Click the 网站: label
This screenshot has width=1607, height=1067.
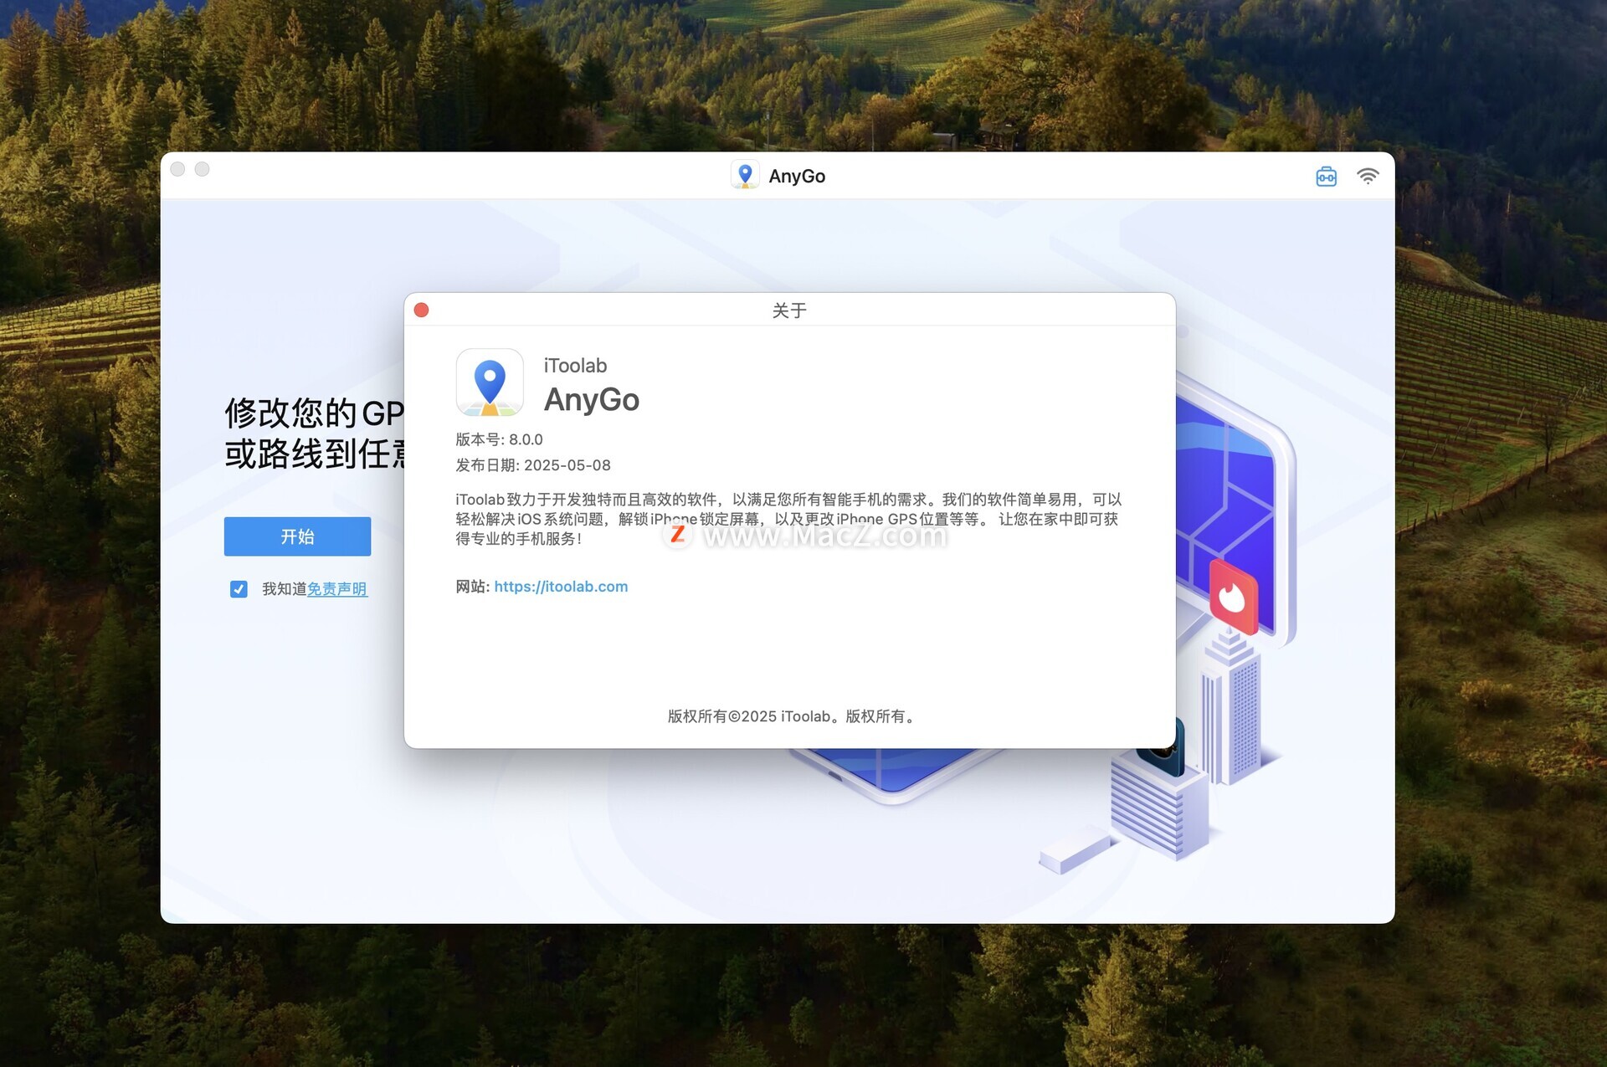pos(473,587)
